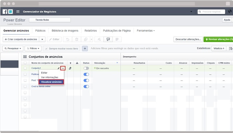Open the Ferramentas dropdown menu

pos(146,31)
